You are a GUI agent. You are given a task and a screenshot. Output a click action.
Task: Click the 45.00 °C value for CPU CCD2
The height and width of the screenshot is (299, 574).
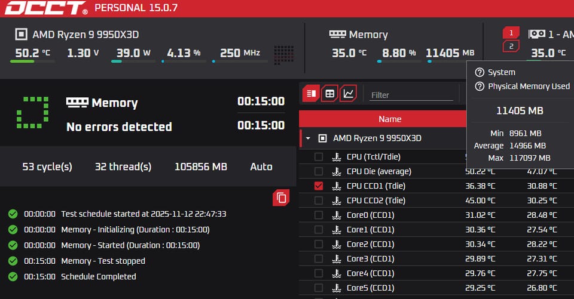tap(480, 201)
